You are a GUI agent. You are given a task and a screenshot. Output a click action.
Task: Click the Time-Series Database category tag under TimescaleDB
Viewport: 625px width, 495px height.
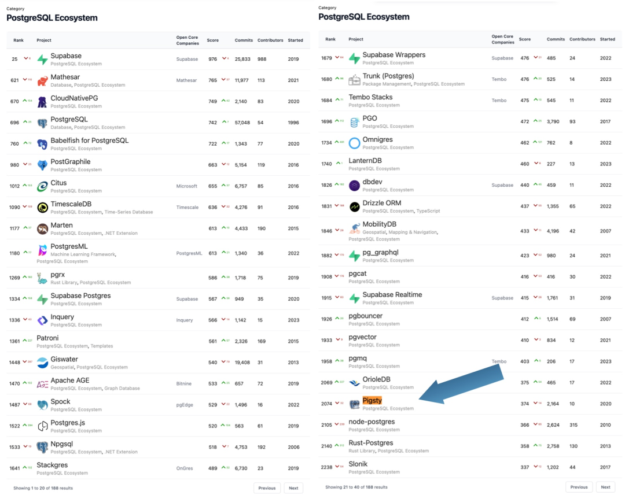pyautogui.click(x=128, y=212)
